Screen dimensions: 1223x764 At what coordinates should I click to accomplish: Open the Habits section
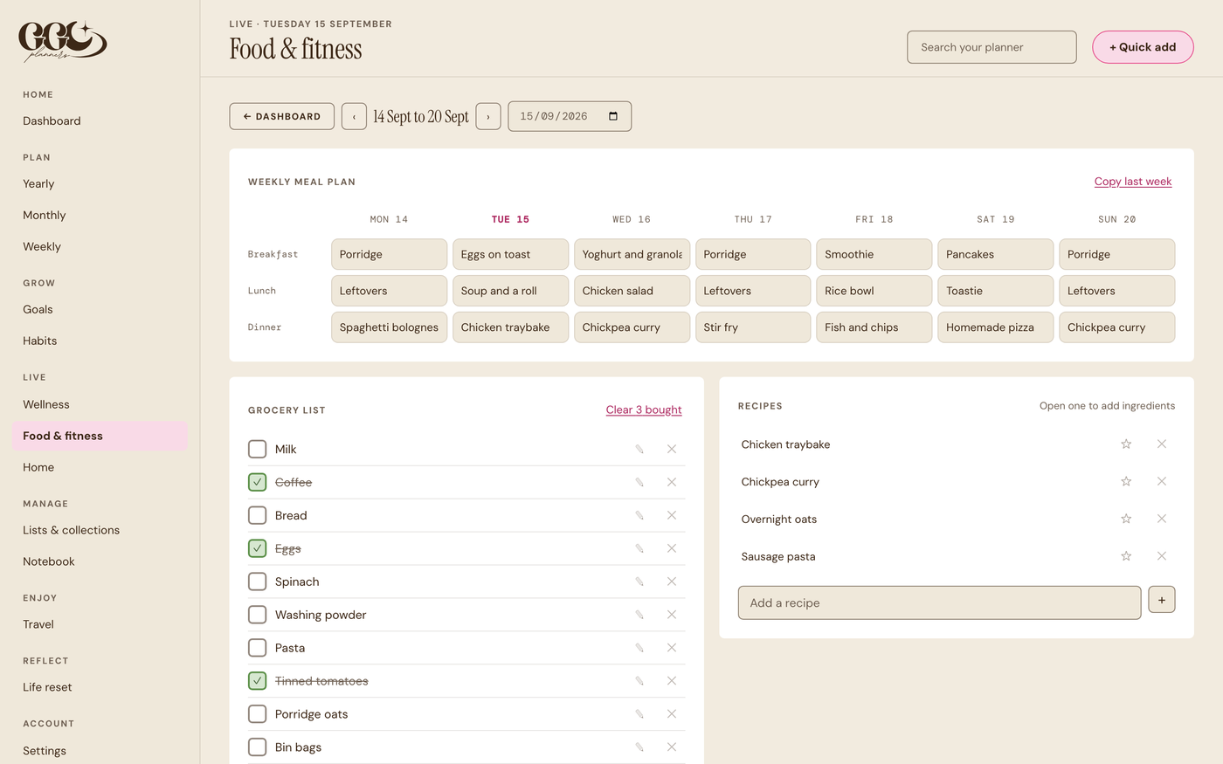(x=40, y=341)
